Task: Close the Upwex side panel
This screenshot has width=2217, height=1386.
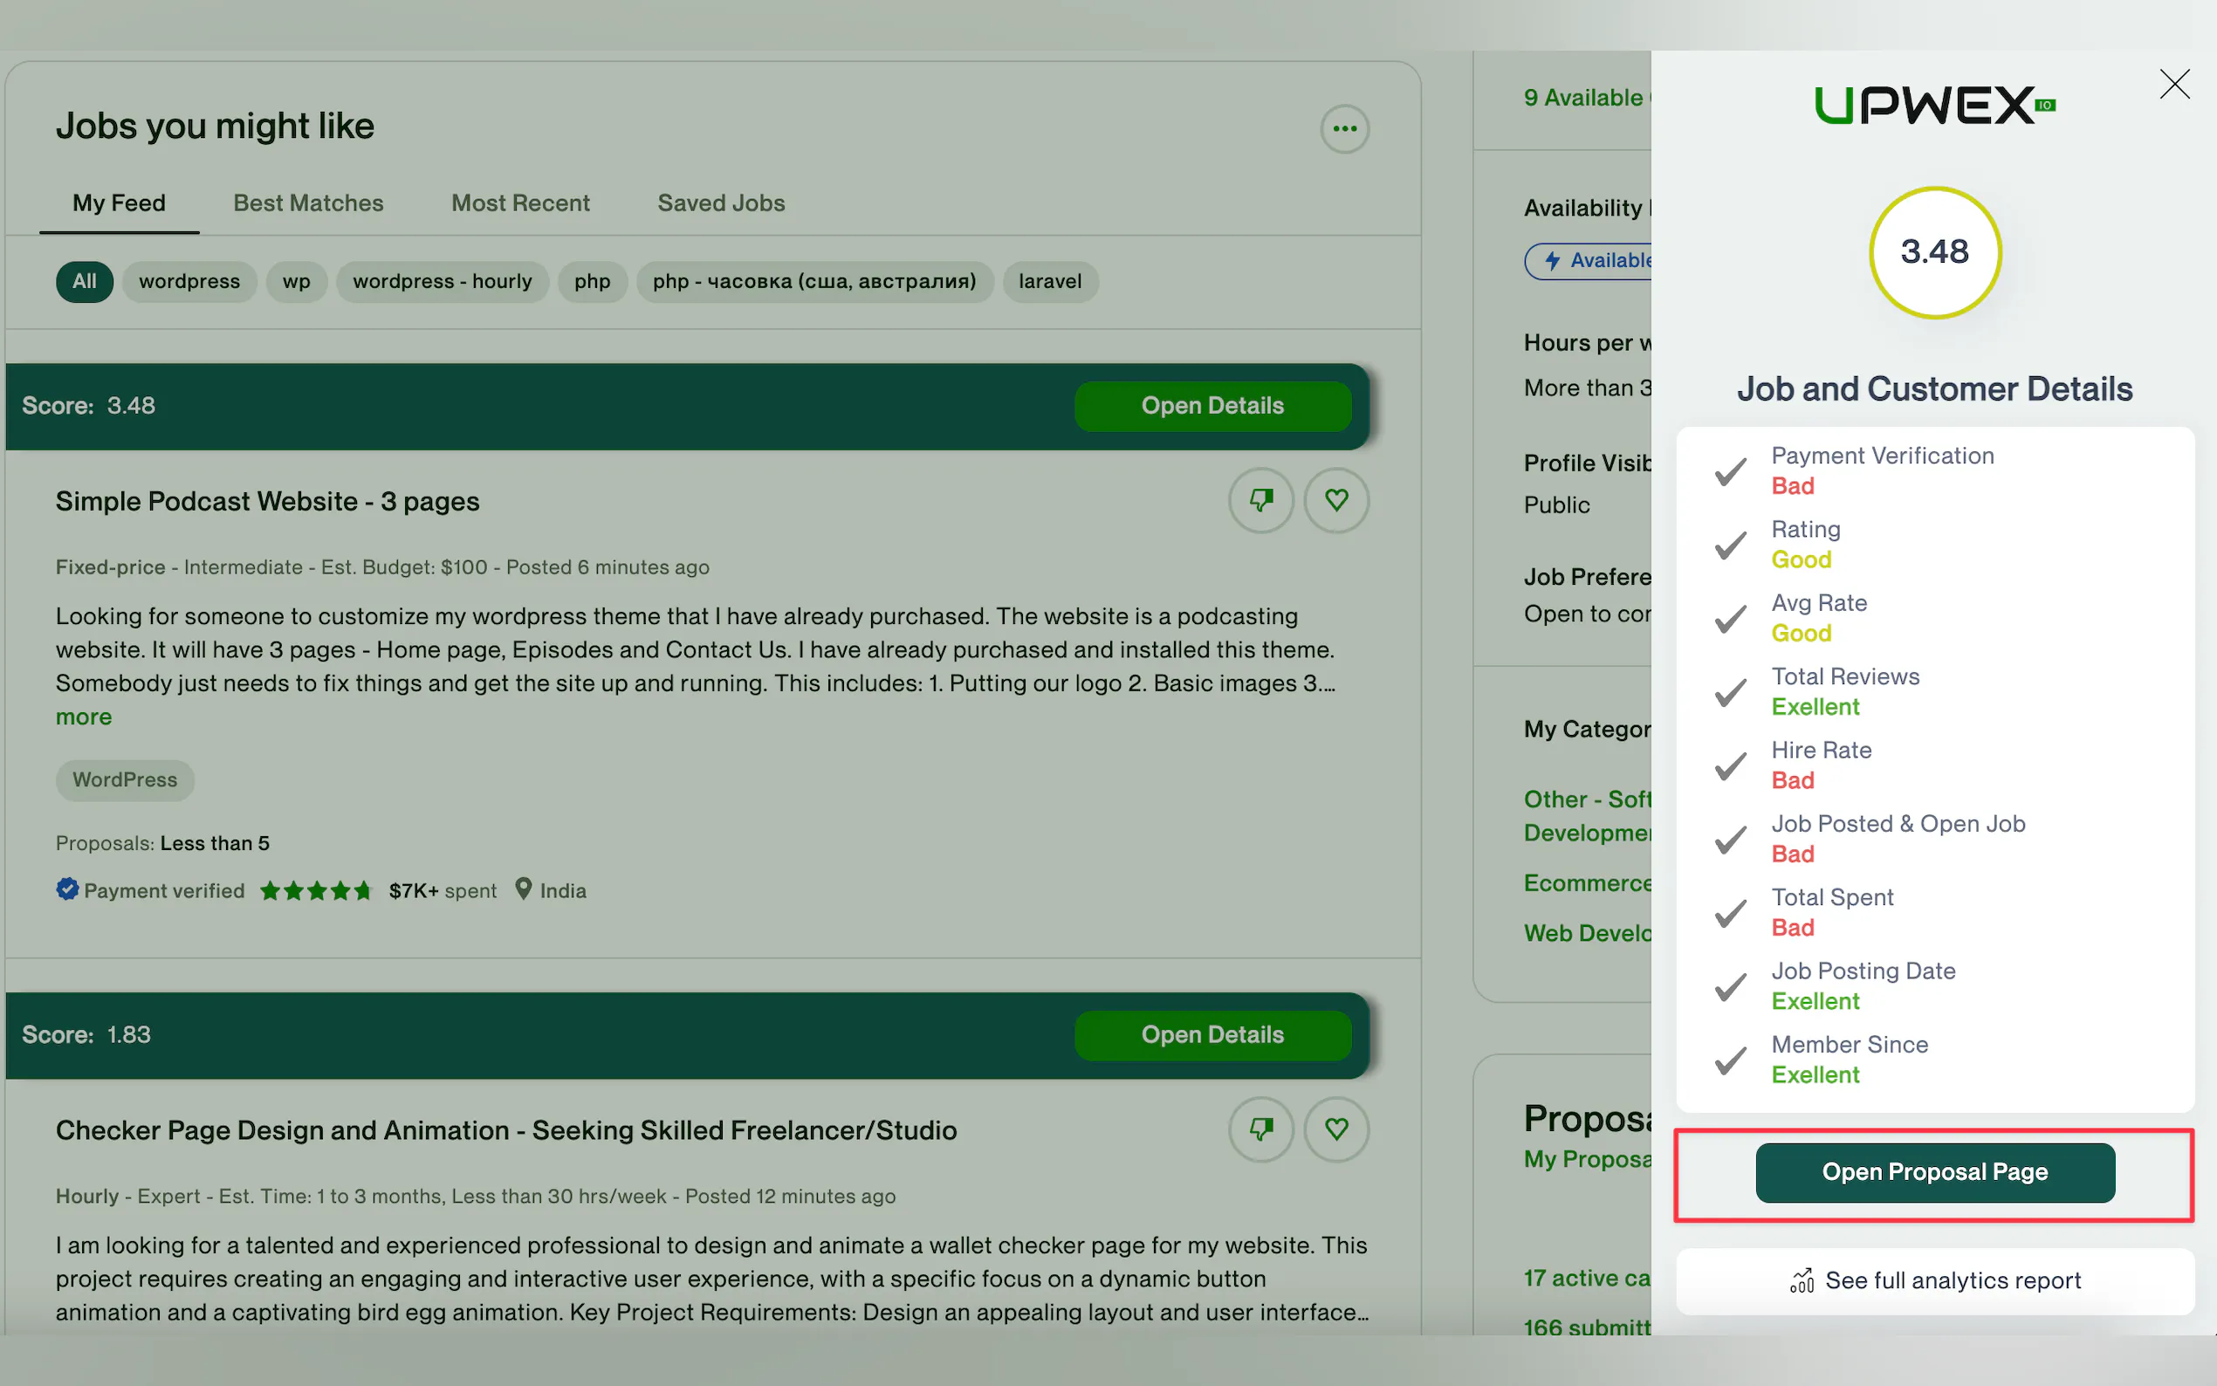Action: [2174, 85]
